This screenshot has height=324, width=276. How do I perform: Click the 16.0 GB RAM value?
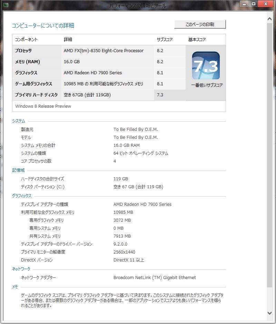pos(127,145)
